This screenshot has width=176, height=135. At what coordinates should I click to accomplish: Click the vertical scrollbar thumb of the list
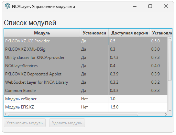coord(170,61)
